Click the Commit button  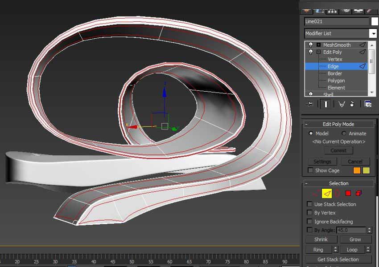(338, 150)
